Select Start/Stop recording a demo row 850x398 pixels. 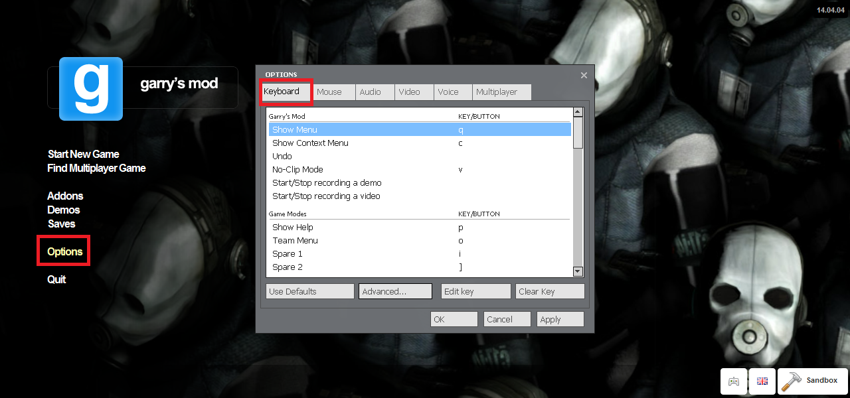(420, 182)
